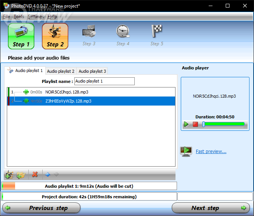
Task: Stop audio with the red stop button
Action: (196, 124)
